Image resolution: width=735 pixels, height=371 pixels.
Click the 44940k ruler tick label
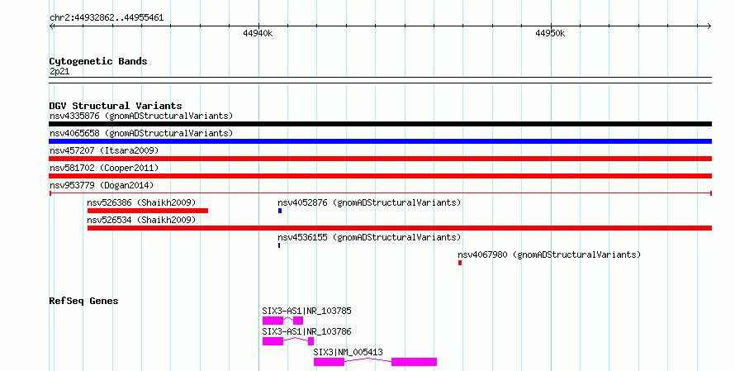(258, 33)
